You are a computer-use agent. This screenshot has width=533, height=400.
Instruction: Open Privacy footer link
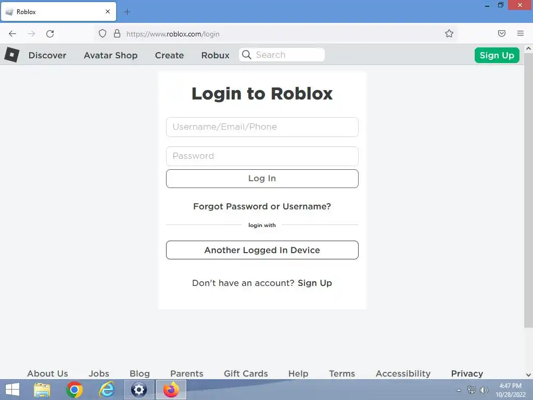[467, 373]
